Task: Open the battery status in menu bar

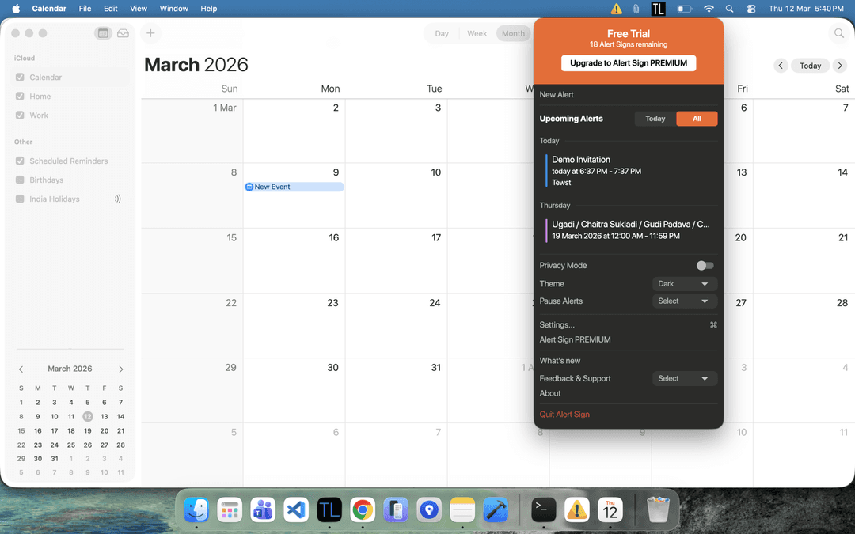Action: tap(684, 9)
